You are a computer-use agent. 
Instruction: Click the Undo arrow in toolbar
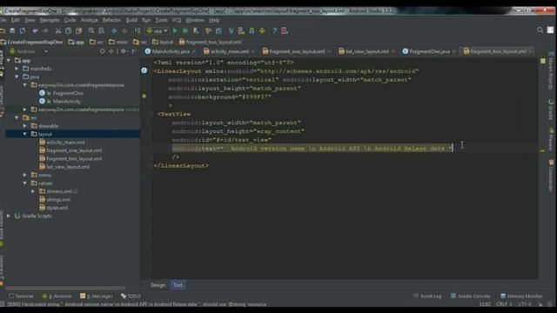click(35, 31)
